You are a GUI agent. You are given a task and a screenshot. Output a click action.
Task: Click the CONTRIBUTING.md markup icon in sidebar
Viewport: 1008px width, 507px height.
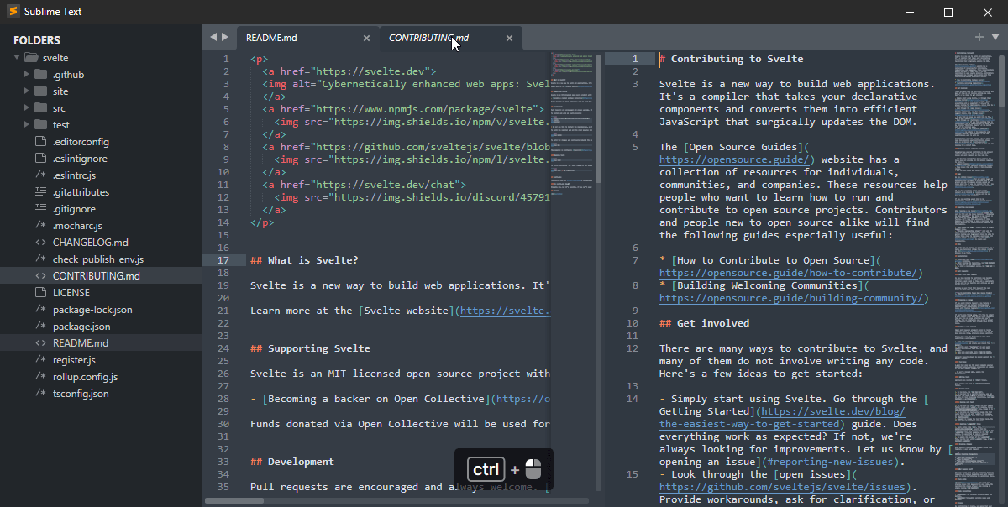point(40,276)
